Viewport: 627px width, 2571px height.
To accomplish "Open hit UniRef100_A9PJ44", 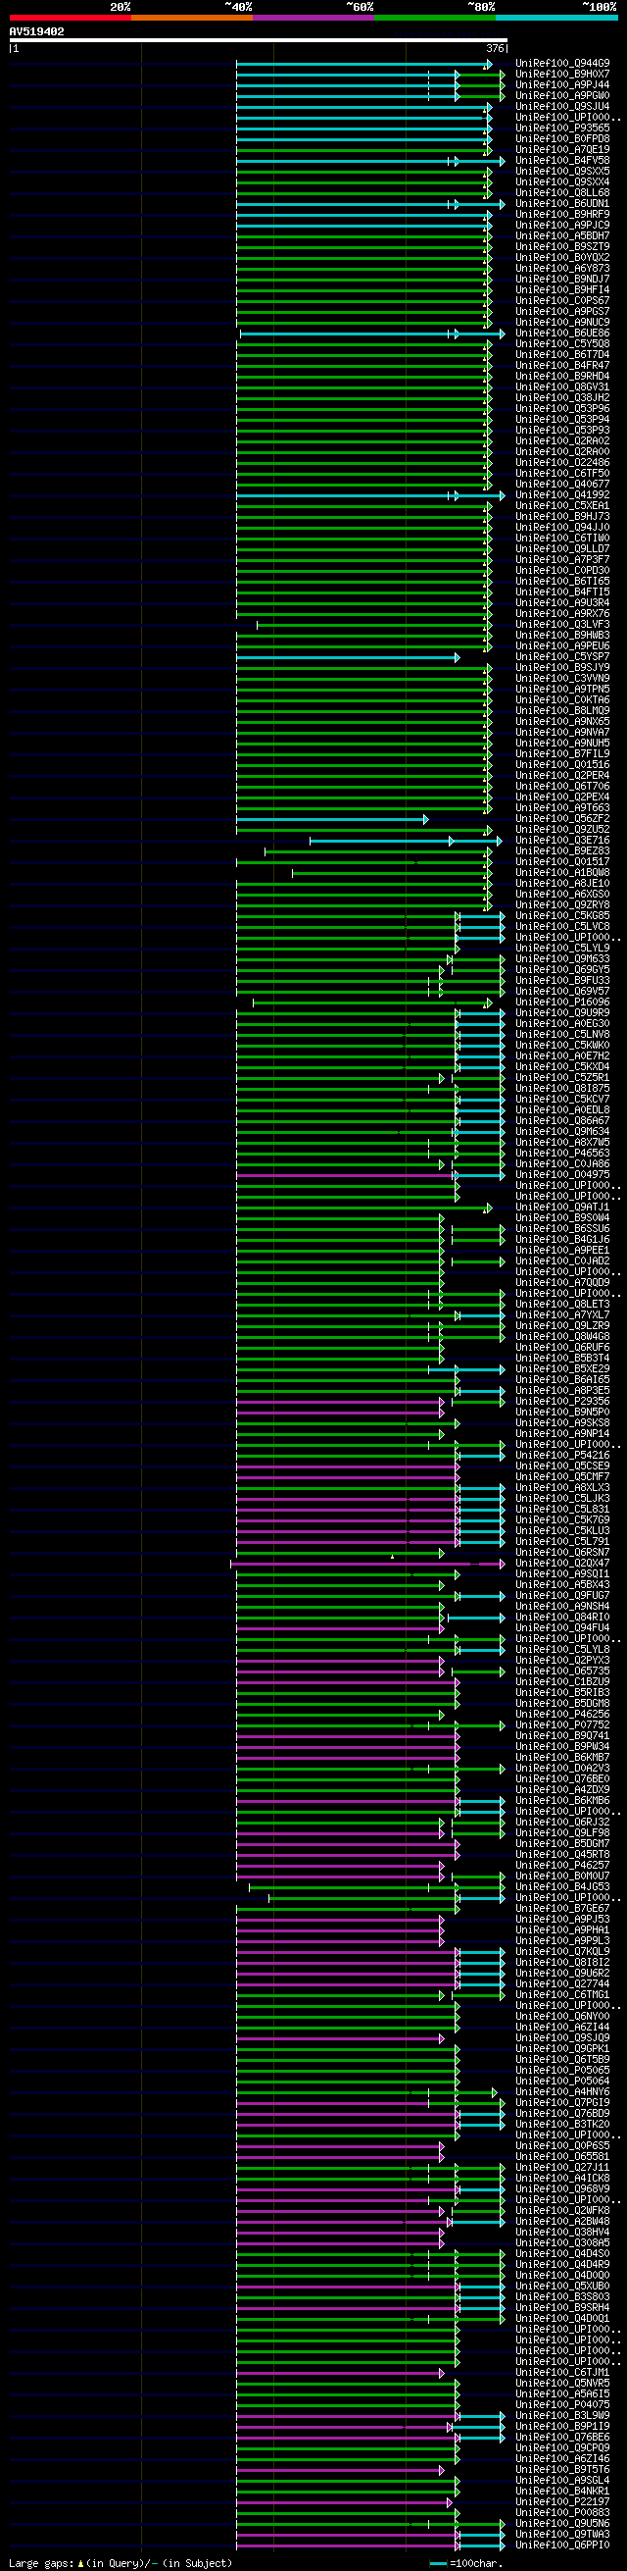I will [x=562, y=86].
